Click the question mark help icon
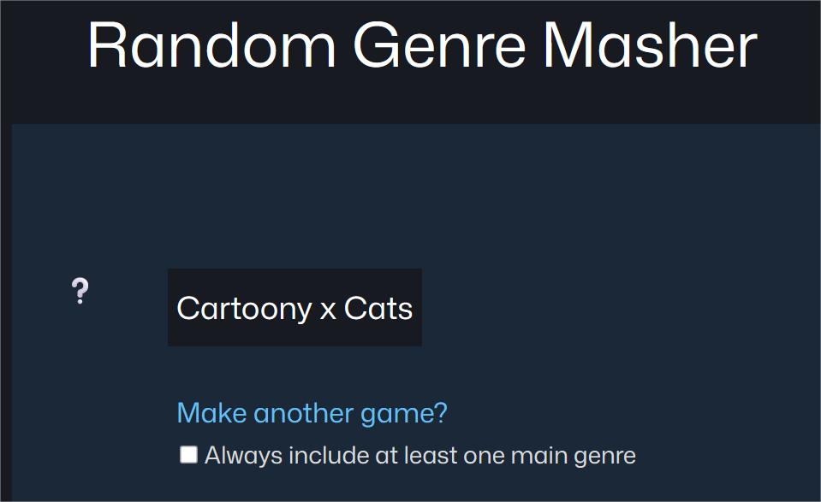821x502 pixels. click(x=80, y=292)
